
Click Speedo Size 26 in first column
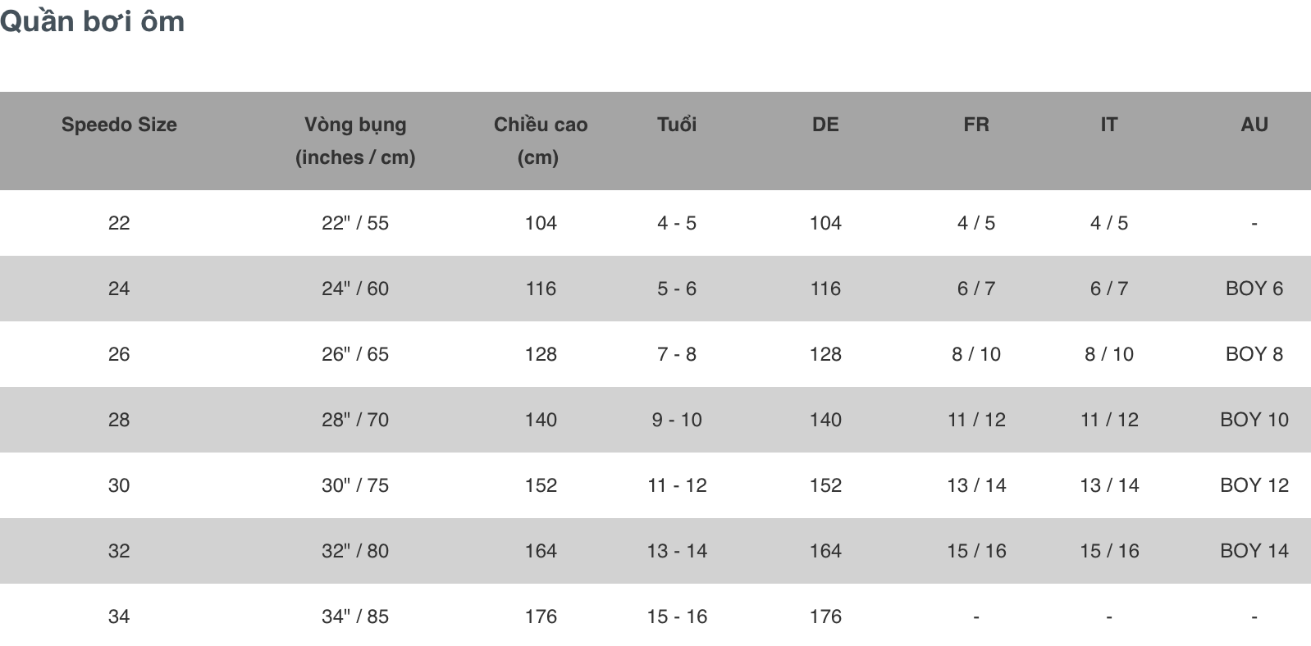[119, 354]
